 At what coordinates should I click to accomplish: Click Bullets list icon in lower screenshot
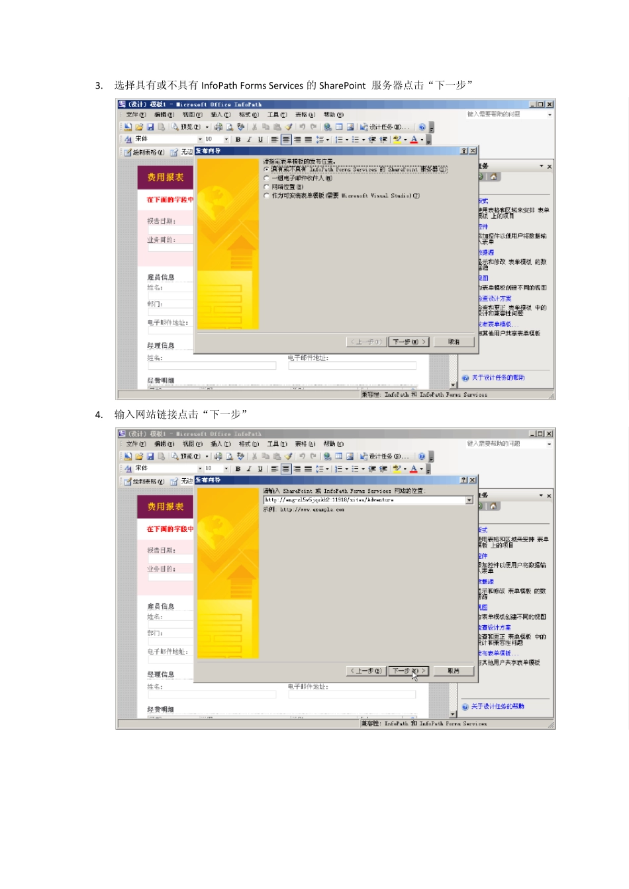click(x=355, y=469)
